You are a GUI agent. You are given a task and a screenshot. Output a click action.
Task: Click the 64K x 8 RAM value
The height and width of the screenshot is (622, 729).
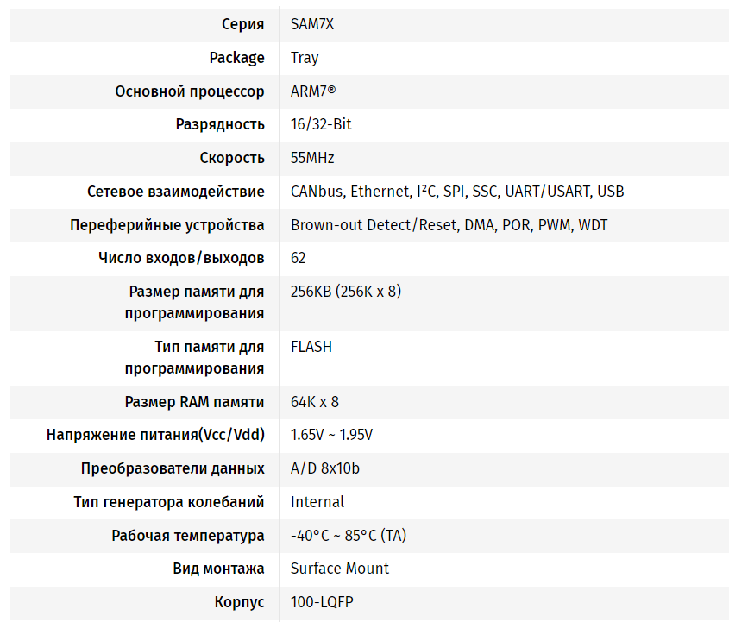[x=315, y=402]
